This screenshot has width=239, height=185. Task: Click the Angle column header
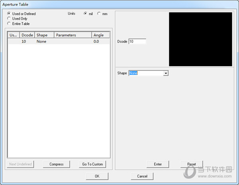[x=101, y=35]
